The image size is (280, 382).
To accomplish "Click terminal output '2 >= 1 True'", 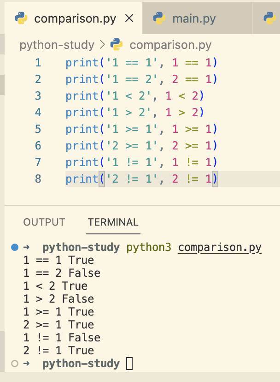I will pos(58,325).
